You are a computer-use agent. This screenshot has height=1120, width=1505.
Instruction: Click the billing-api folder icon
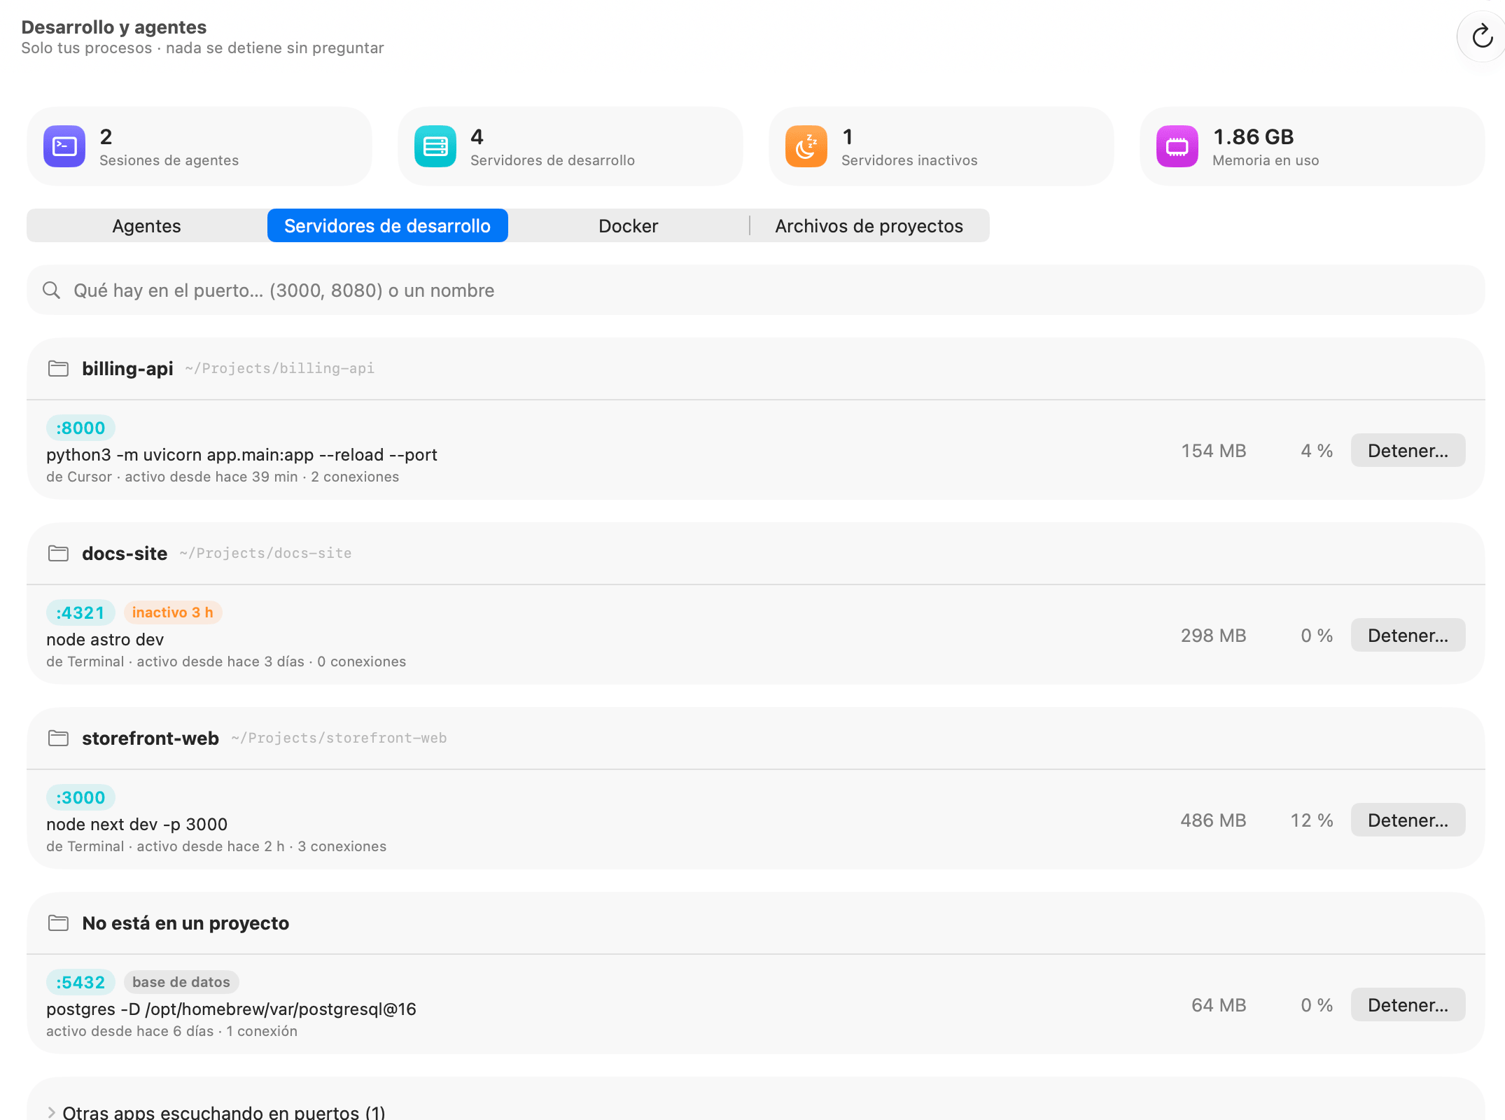click(x=58, y=368)
